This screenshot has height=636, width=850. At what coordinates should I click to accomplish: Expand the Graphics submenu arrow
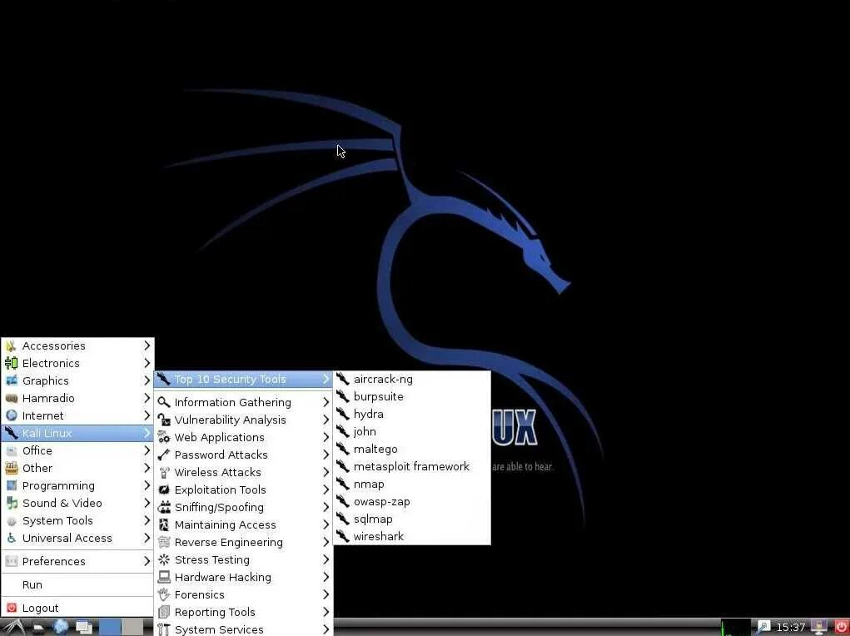(x=147, y=380)
